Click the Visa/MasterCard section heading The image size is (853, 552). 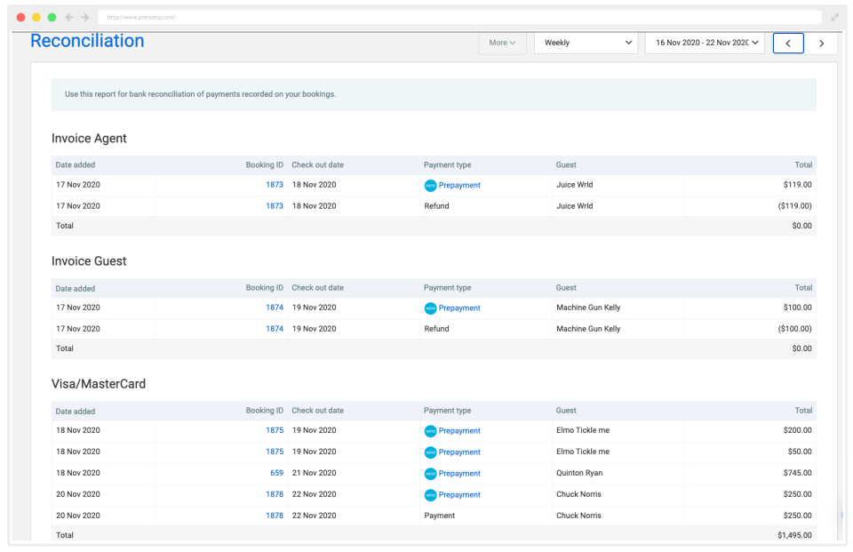(99, 384)
